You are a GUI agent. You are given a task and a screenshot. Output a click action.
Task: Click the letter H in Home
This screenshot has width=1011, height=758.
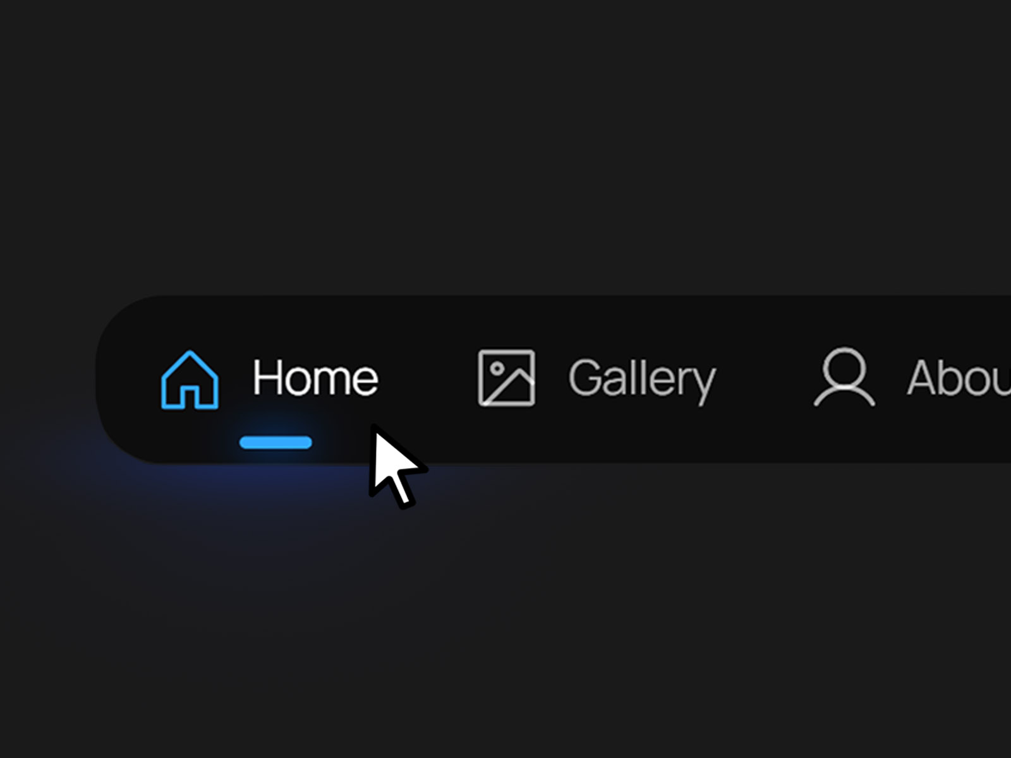pyautogui.click(x=266, y=378)
